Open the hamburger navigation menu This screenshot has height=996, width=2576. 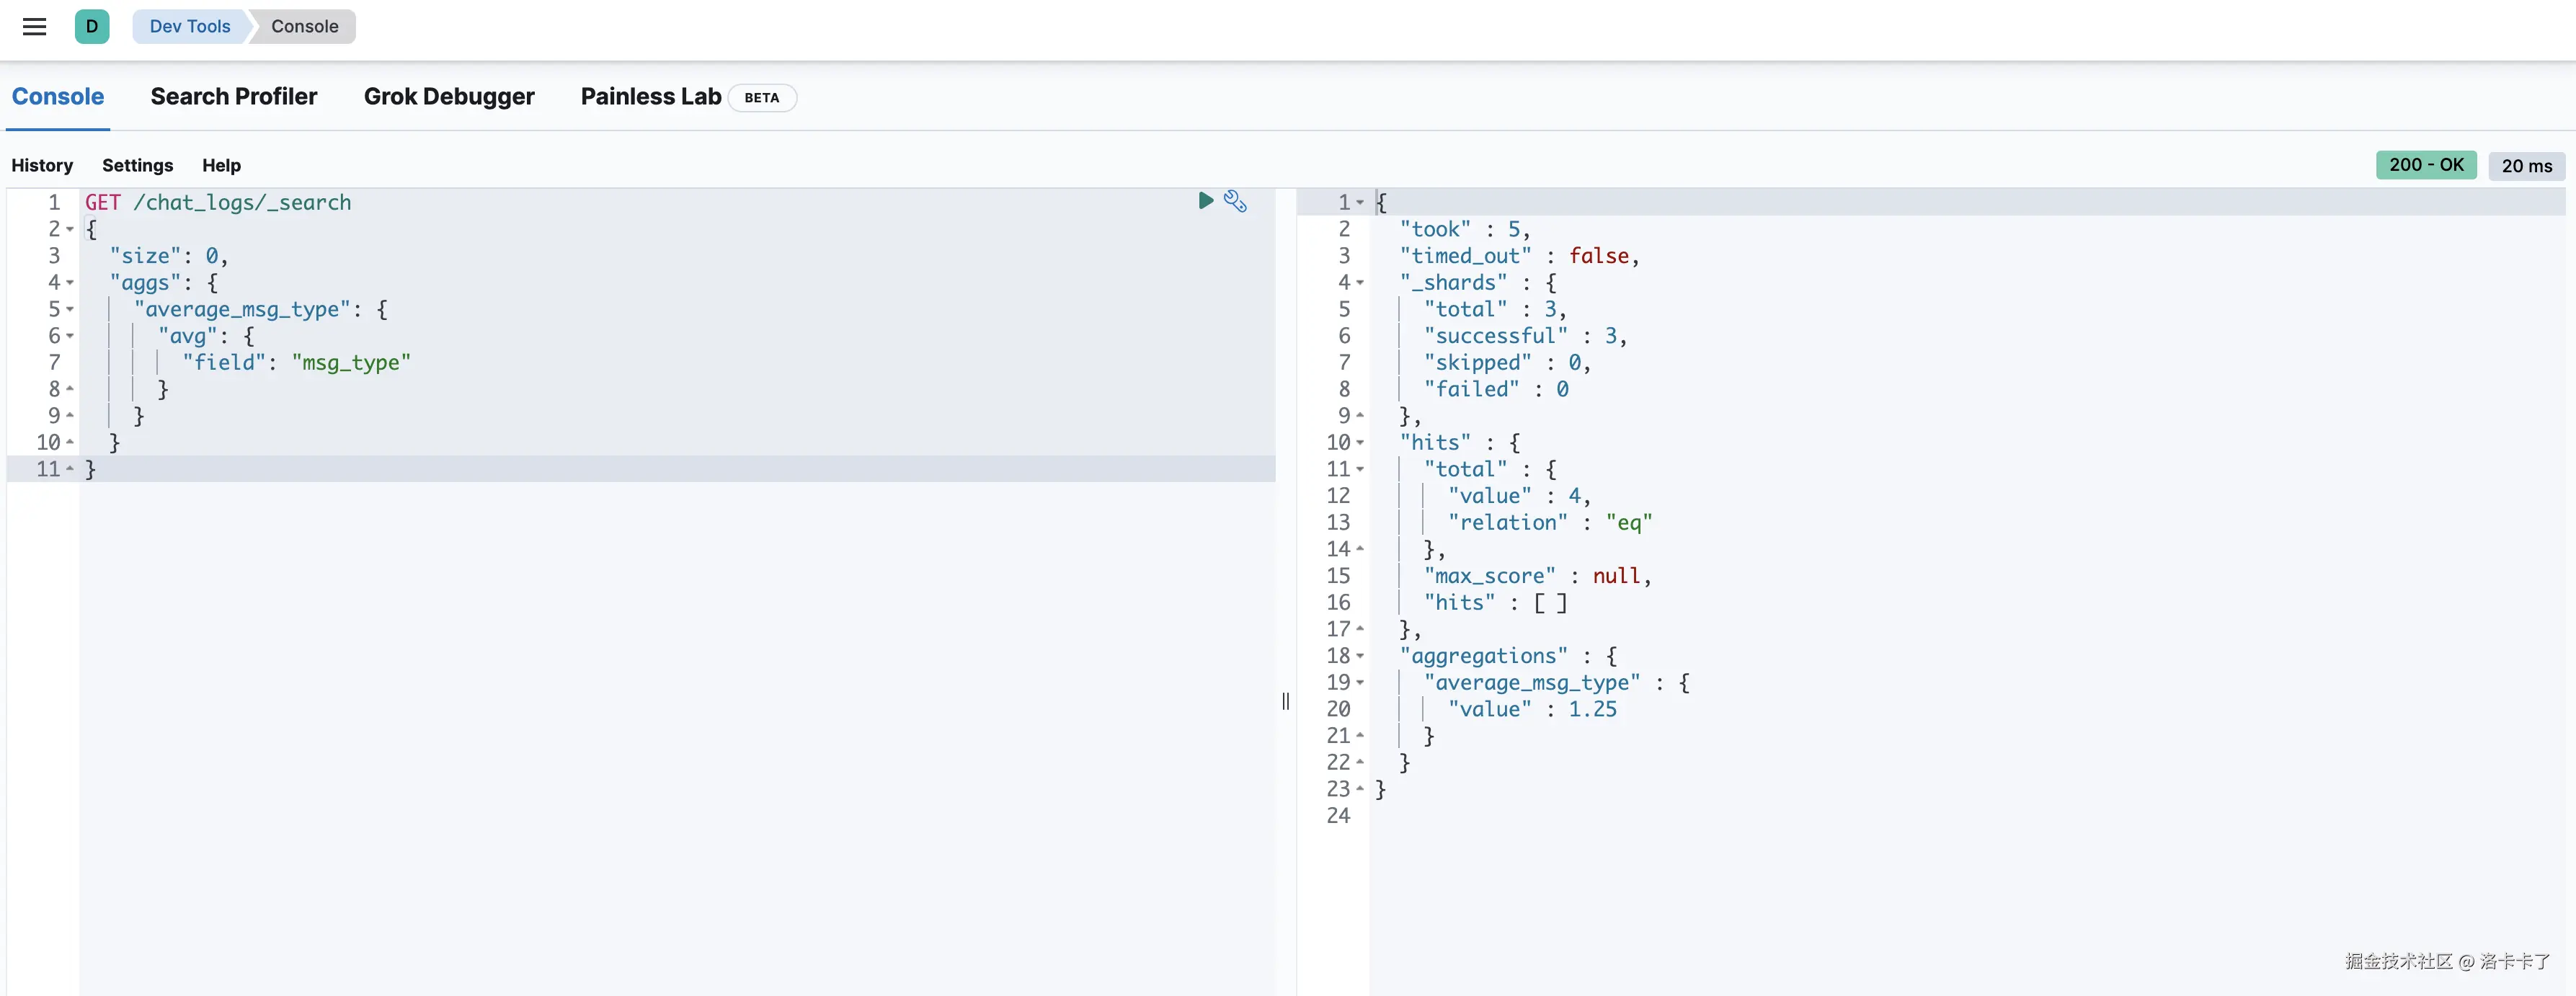(34, 27)
